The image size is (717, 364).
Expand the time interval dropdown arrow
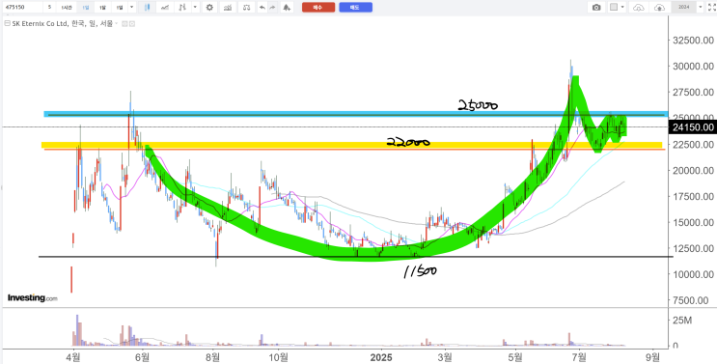point(131,8)
